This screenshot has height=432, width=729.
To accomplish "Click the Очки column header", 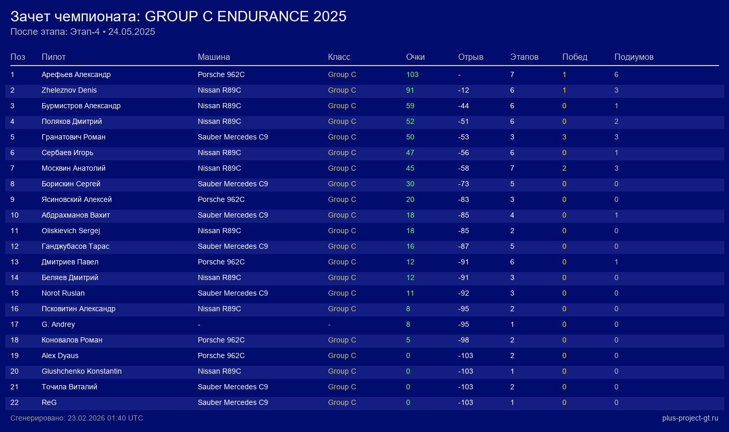I will coord(416,57).
